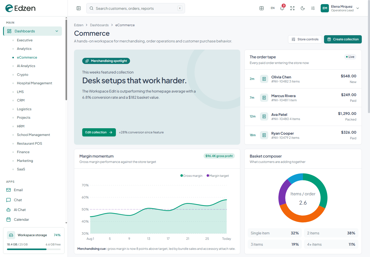Screen dimensions: 370x257
Task: Open the apps grid icon in header
Action: 262,8
